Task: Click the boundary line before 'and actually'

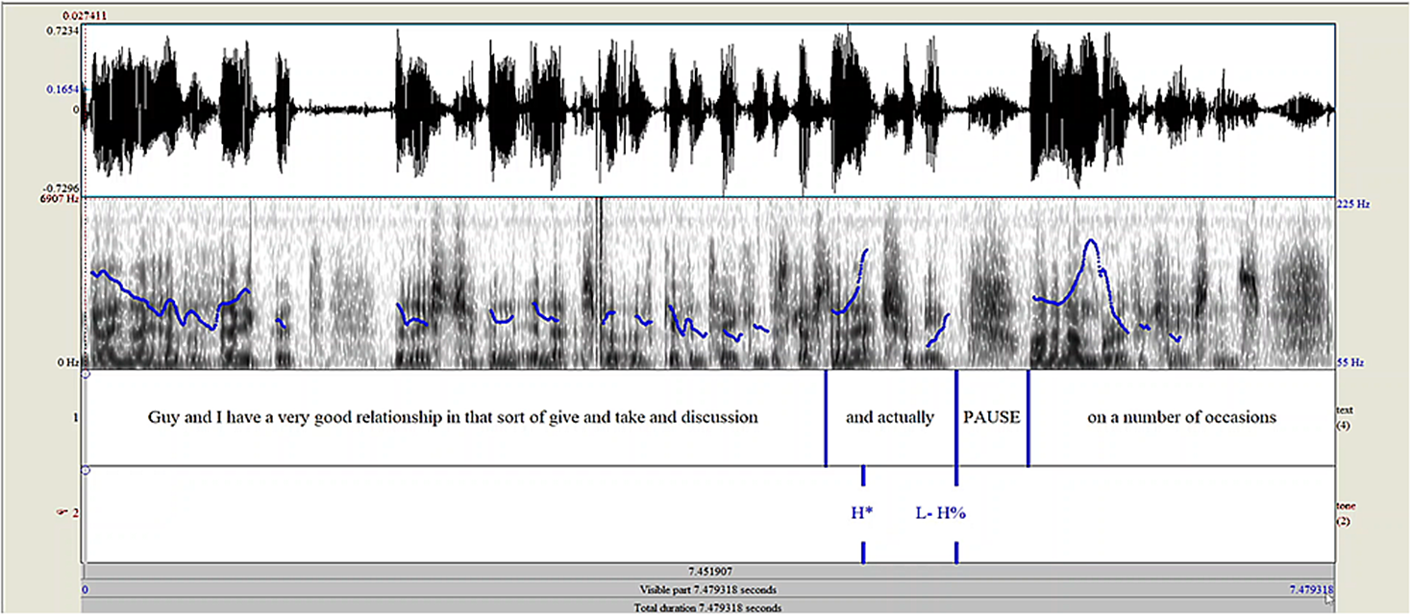Action: click(826, 418)
